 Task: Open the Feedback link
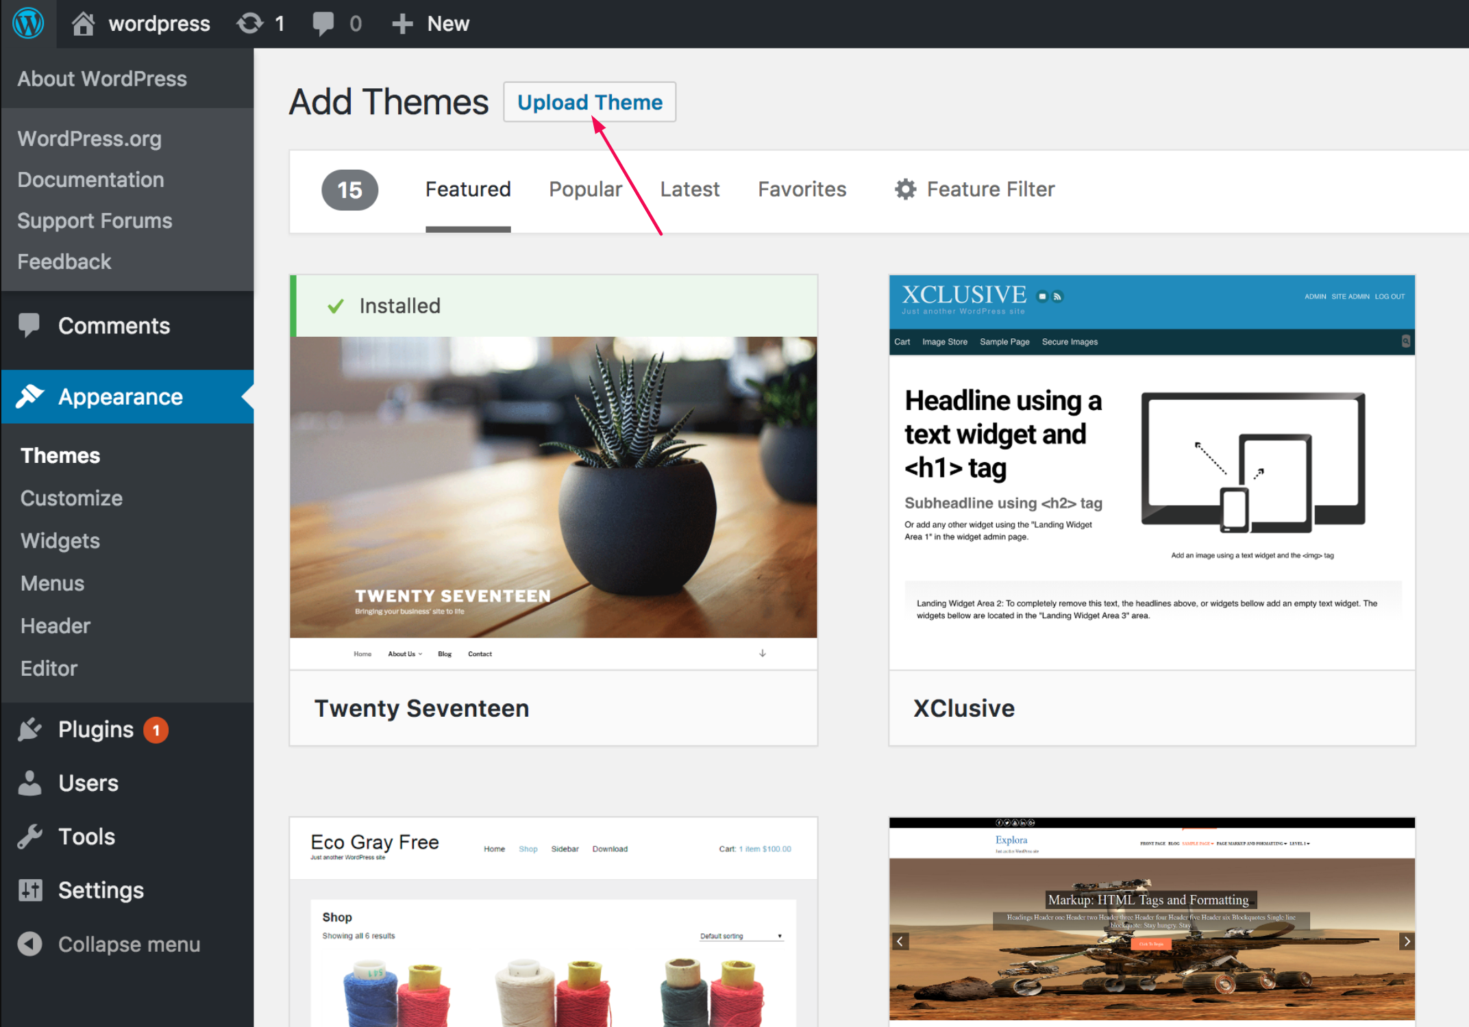click(x=64, y=262)
